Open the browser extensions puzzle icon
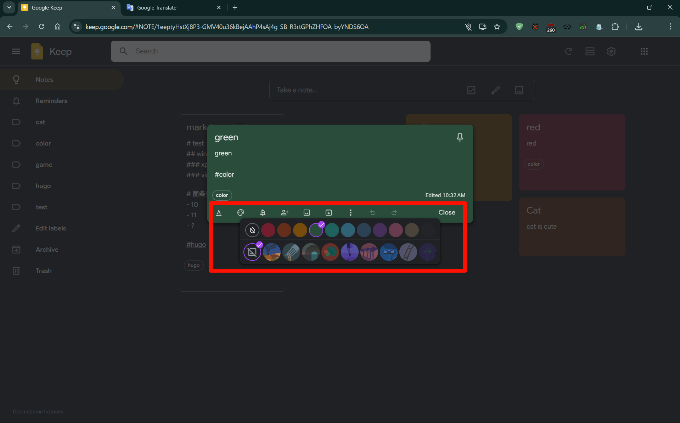The image size is (680, 423). [x=615, y=27]
